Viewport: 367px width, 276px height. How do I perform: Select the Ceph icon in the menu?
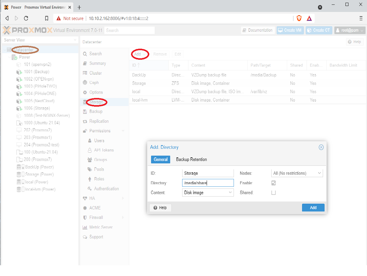pos(85,83)
